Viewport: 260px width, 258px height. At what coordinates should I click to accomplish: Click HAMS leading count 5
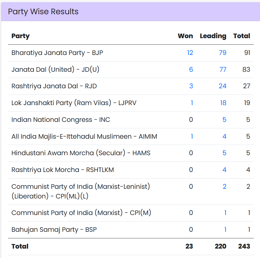[x=224, y=153]
